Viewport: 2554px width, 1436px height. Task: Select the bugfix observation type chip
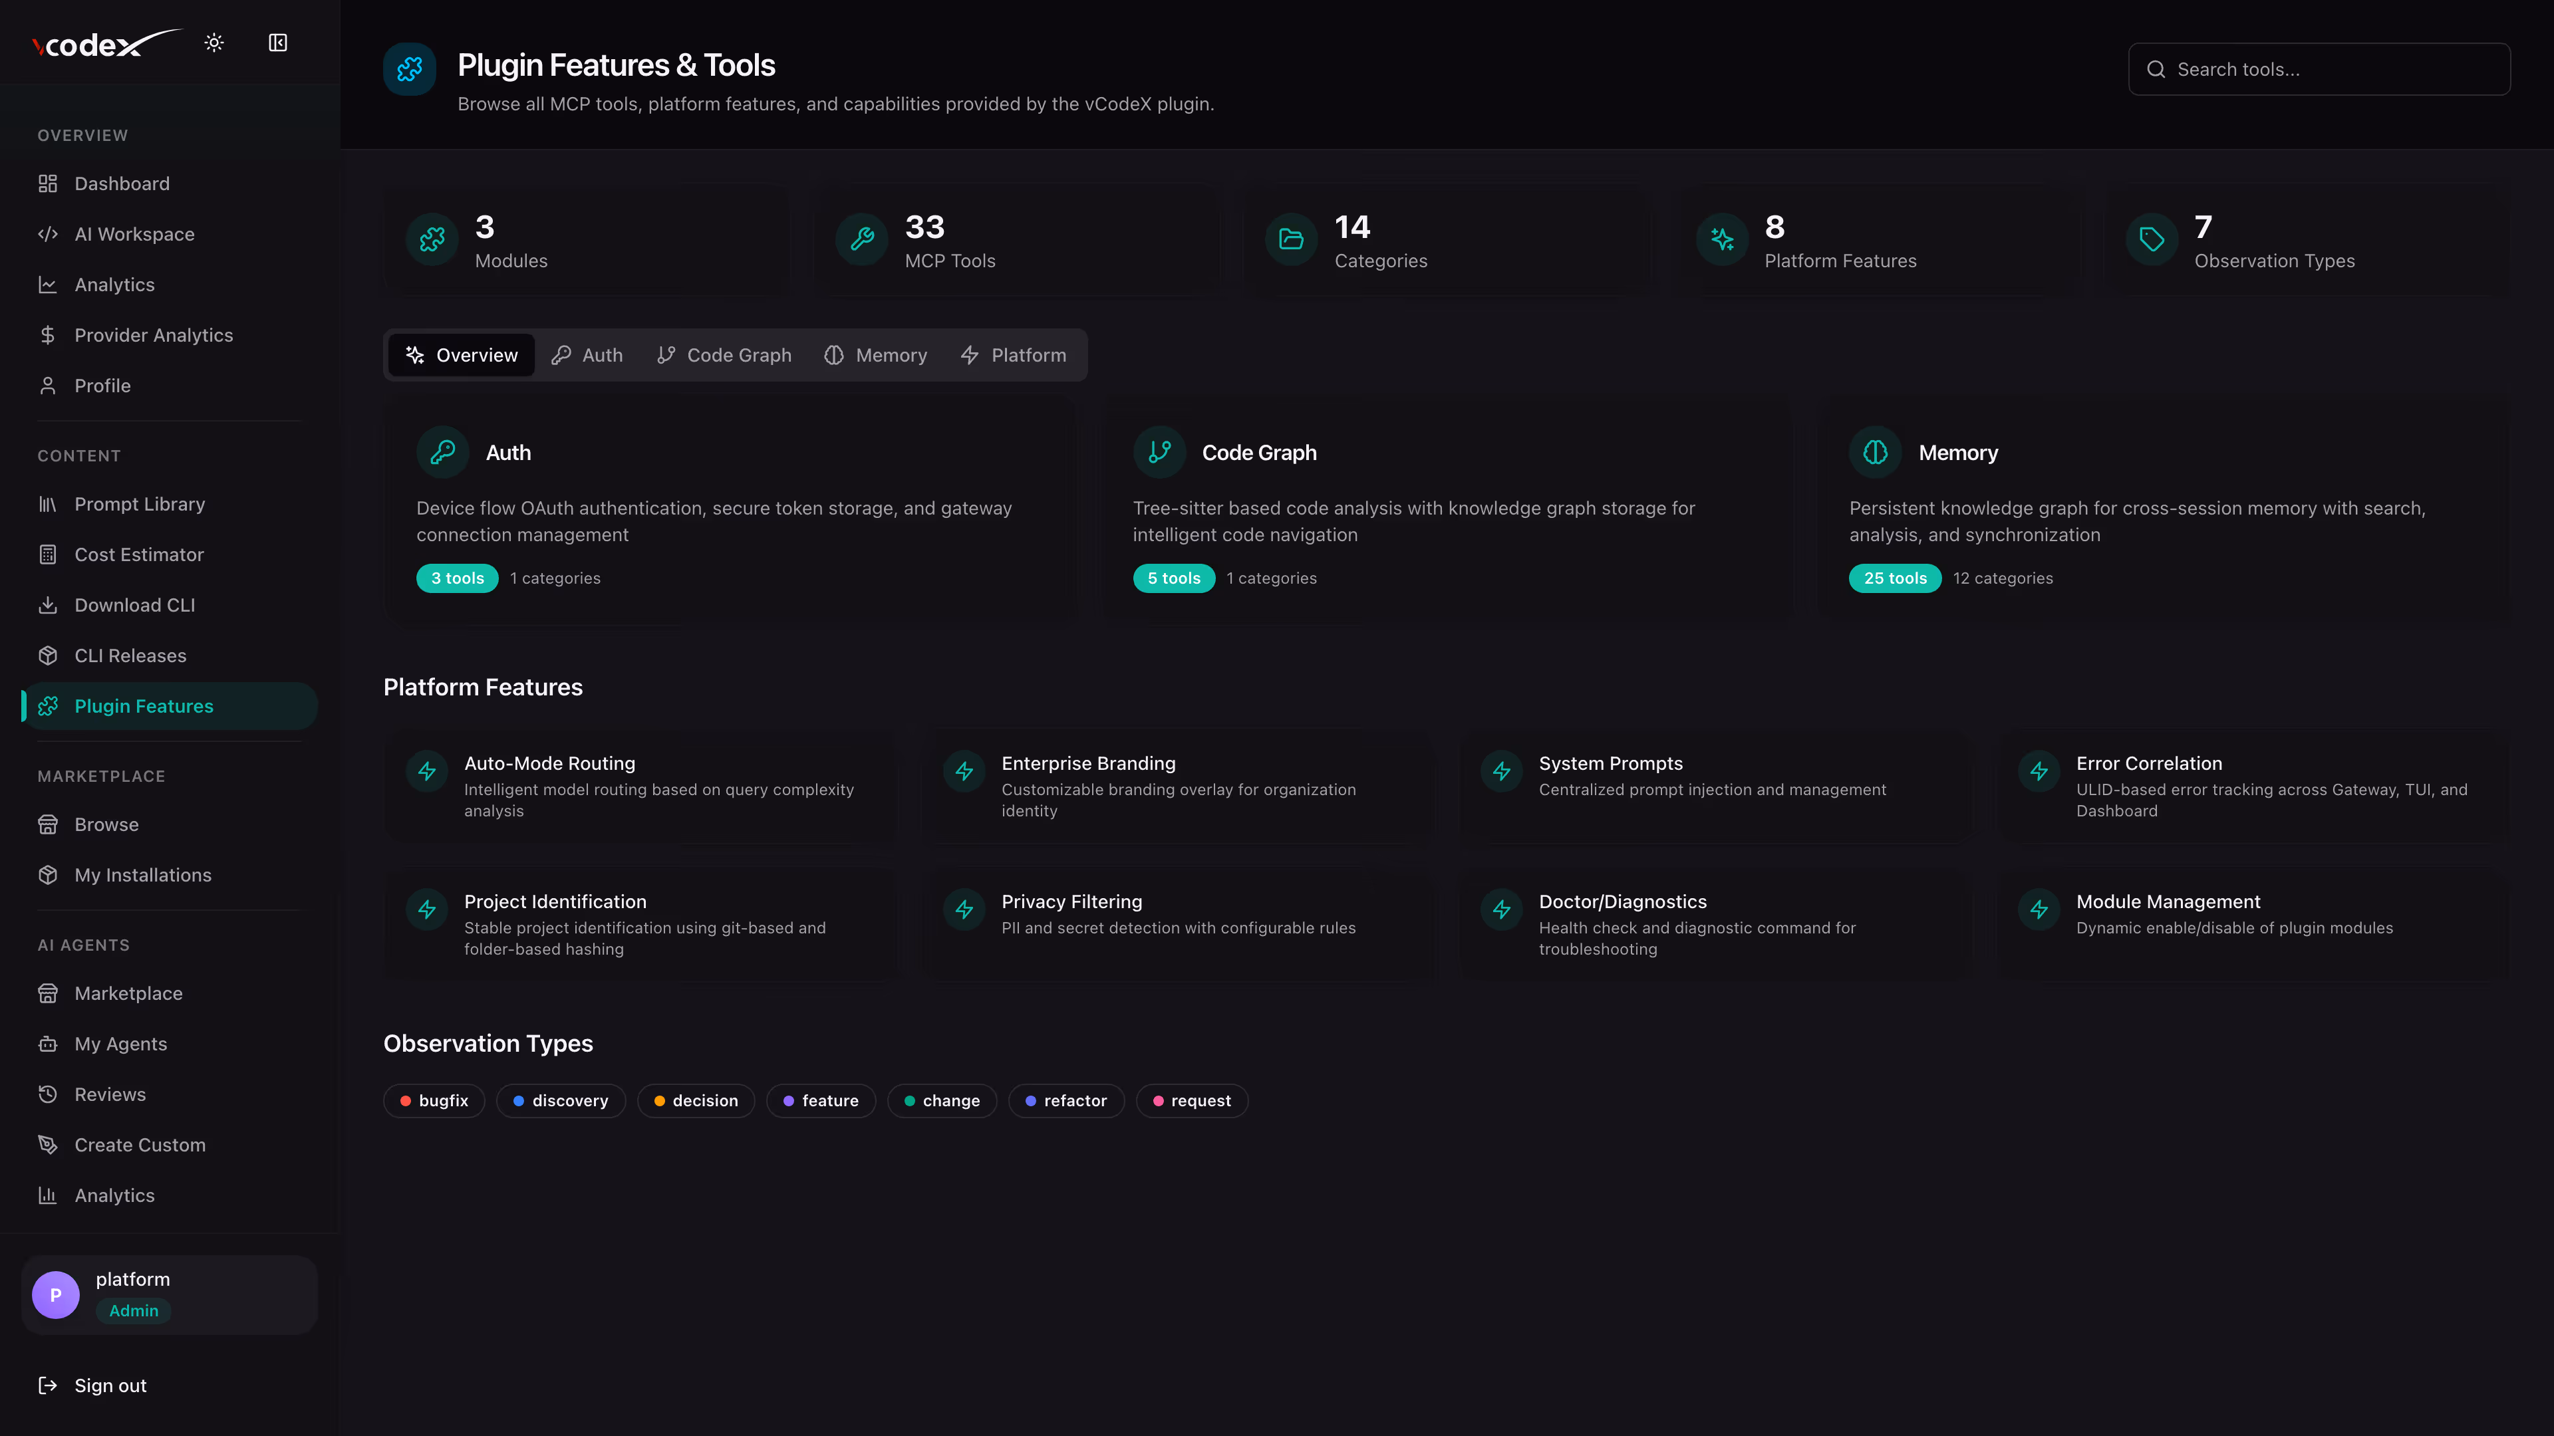tap(434, 1101)
